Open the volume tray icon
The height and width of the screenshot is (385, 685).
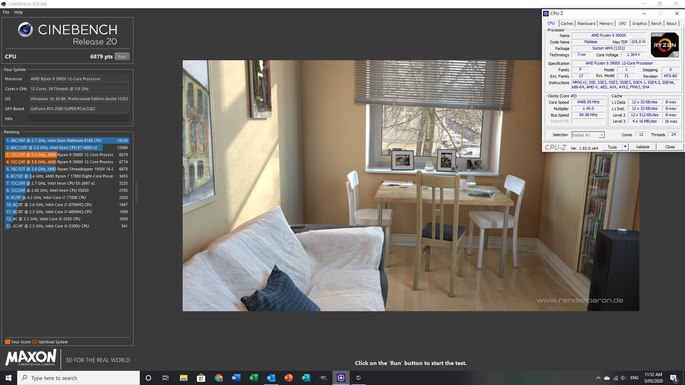tap(624, 378)
